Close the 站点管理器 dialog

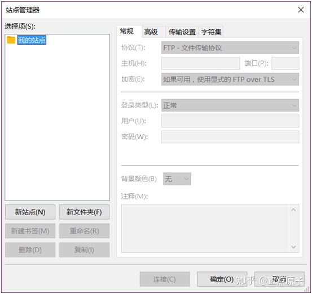(x=301, y=10)
